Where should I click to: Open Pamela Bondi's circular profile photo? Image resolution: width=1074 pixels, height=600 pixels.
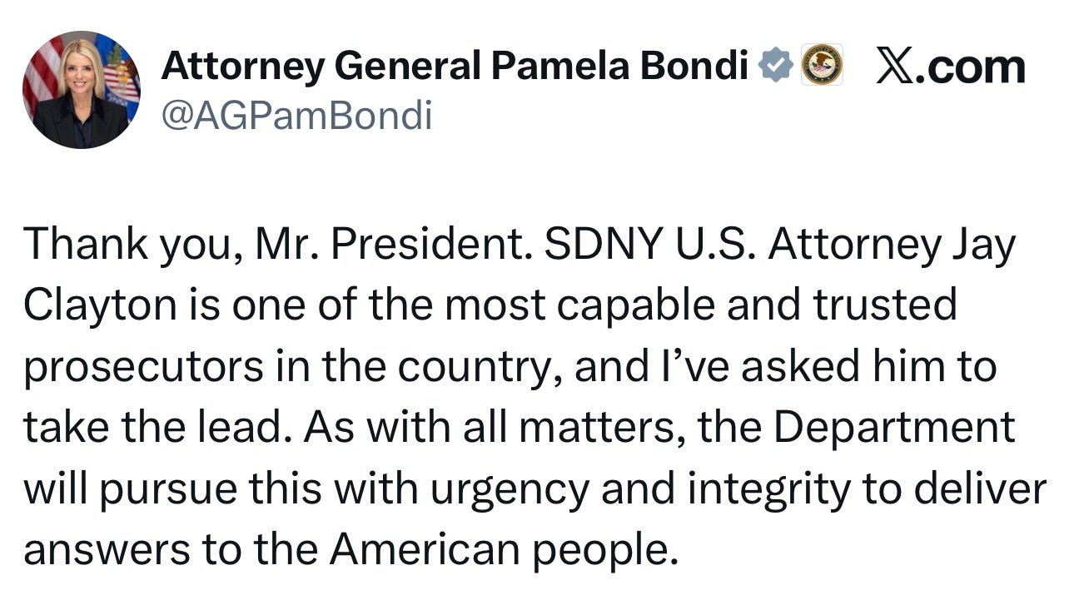[82, 90]
